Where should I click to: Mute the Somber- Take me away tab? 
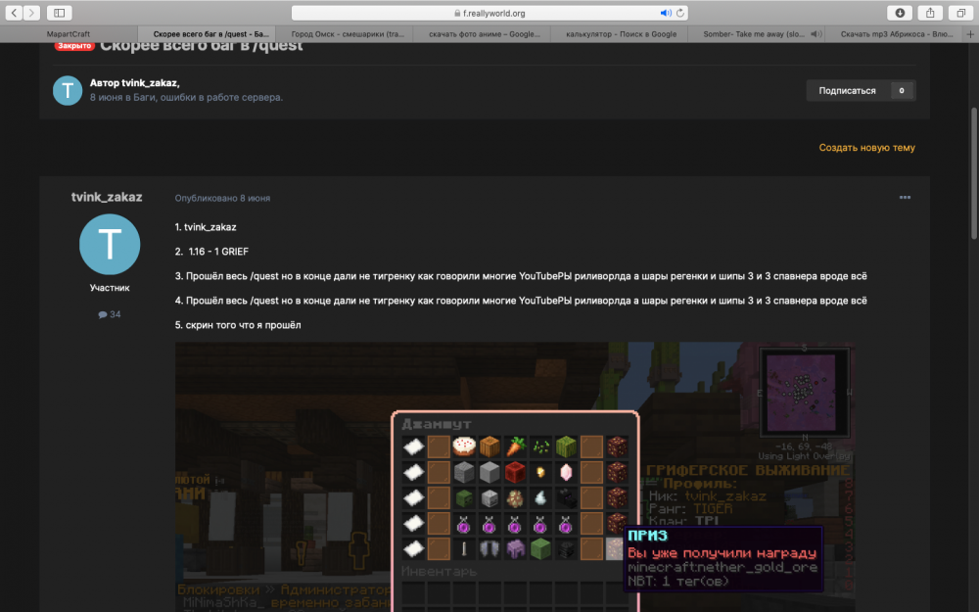click(x=816, y=33)
